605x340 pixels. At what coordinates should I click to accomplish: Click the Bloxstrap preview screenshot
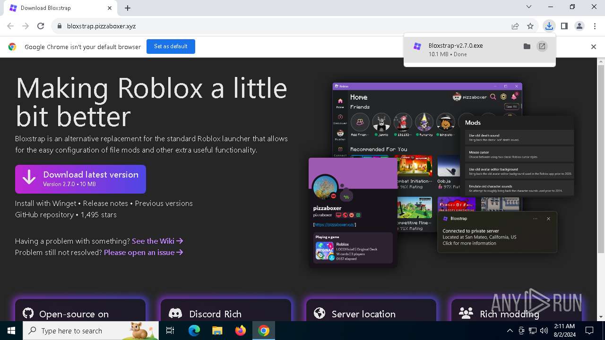[x=441, y=175]
